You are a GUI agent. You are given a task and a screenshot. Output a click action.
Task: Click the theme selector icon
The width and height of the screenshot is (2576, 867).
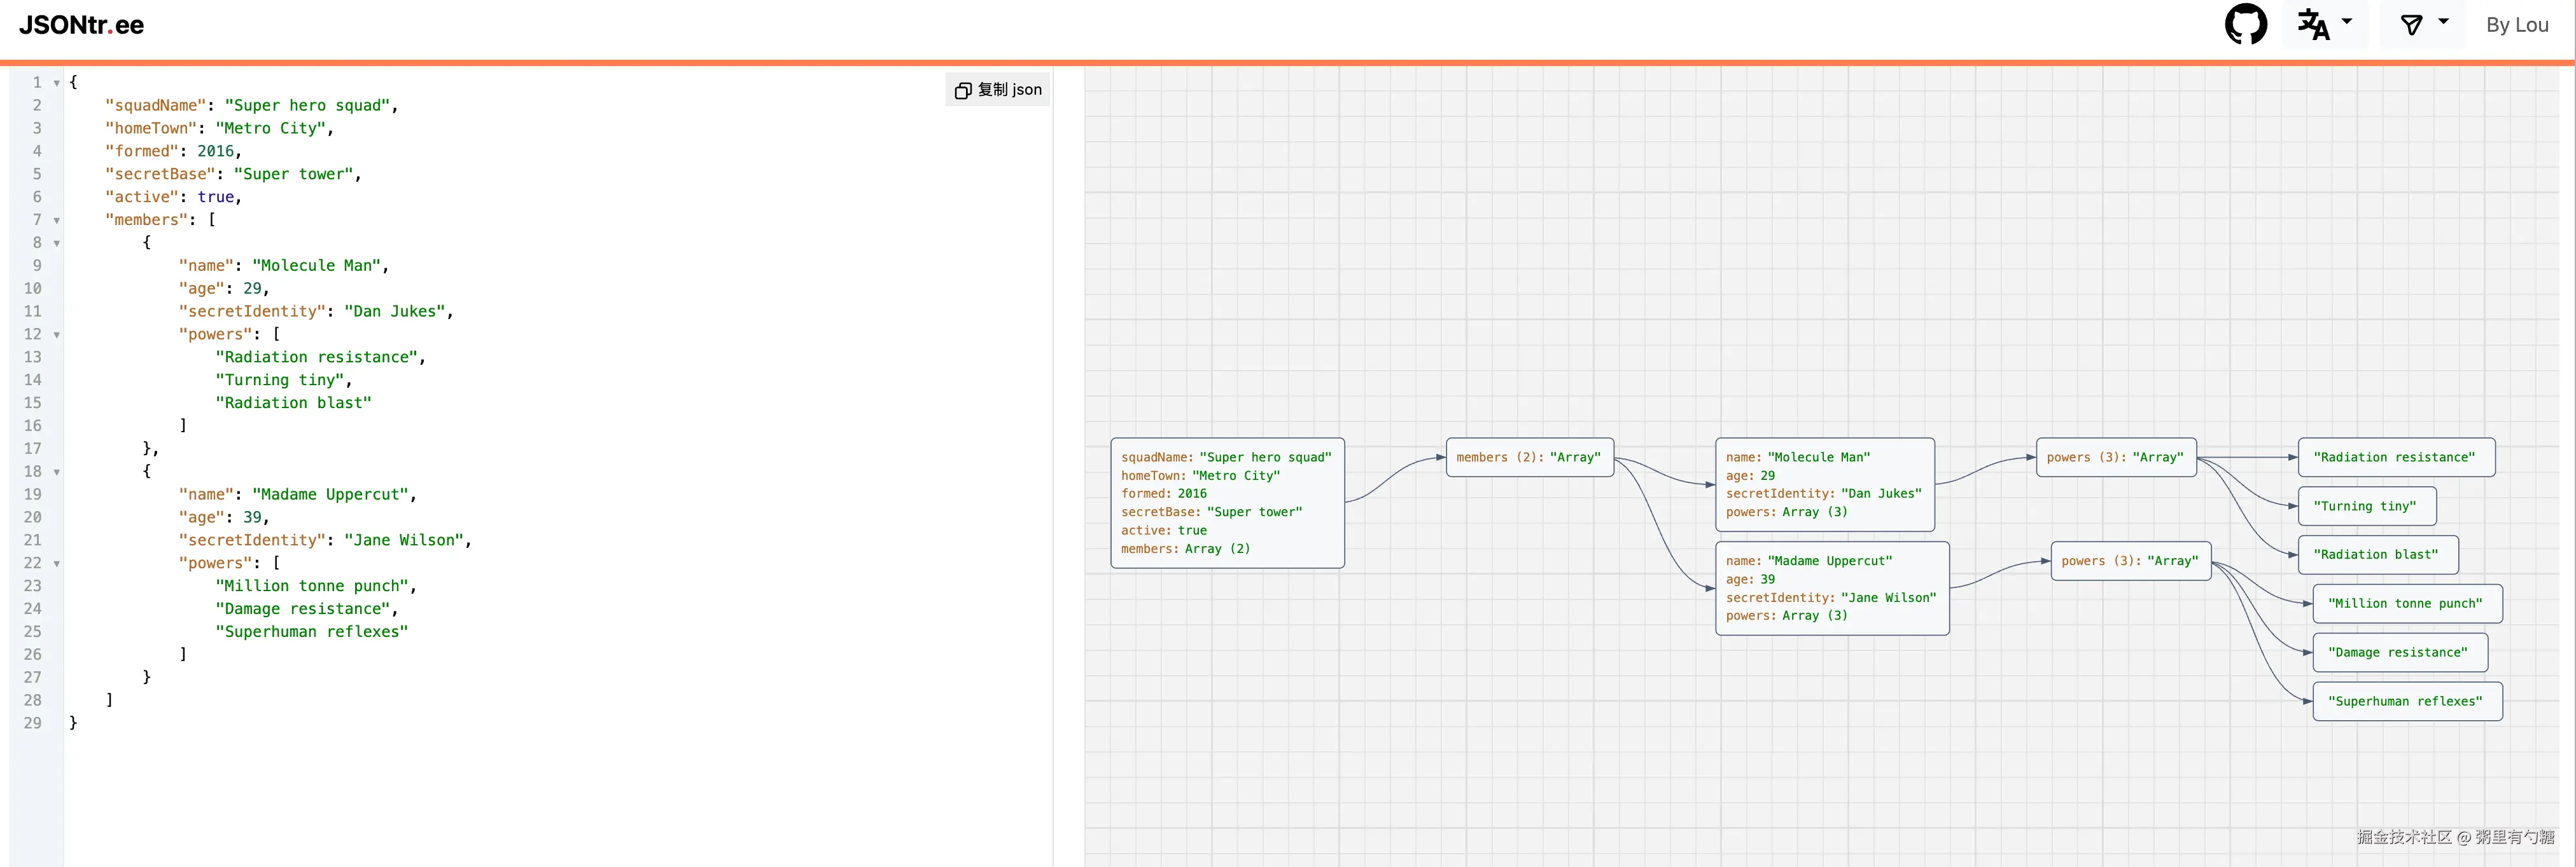(x=2411, y=25)
